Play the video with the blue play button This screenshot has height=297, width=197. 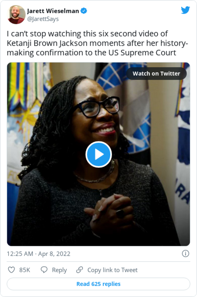pyautogui.click(x=98, y=154)
